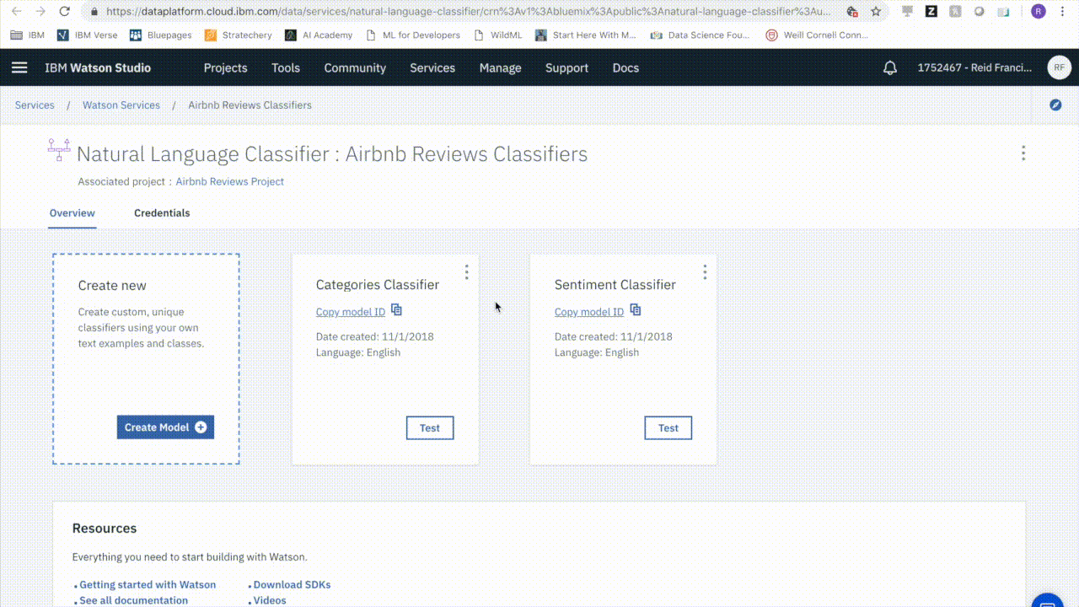Image resolution: width=1079 pixels, height=607 pixels.
Task: Open the IBM Verse bookmark
Action: [88, 35]
